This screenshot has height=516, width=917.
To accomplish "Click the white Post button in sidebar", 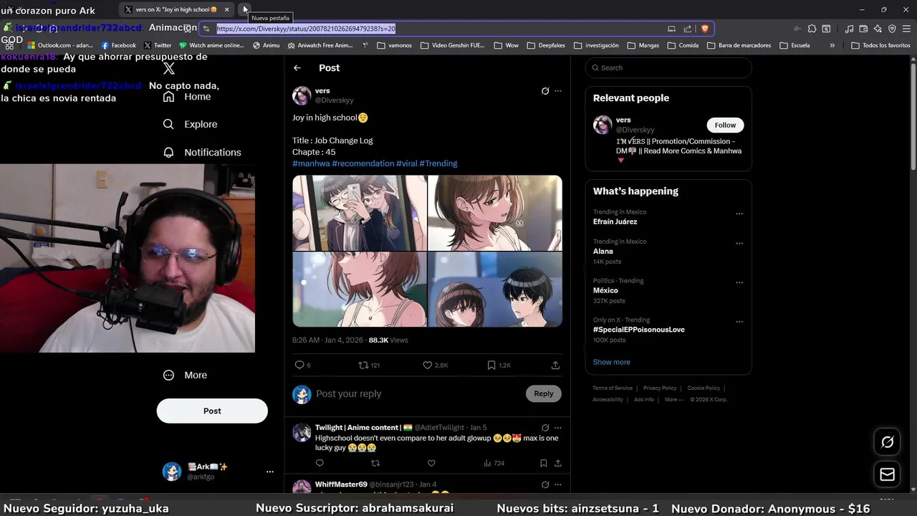I will 212,411.
